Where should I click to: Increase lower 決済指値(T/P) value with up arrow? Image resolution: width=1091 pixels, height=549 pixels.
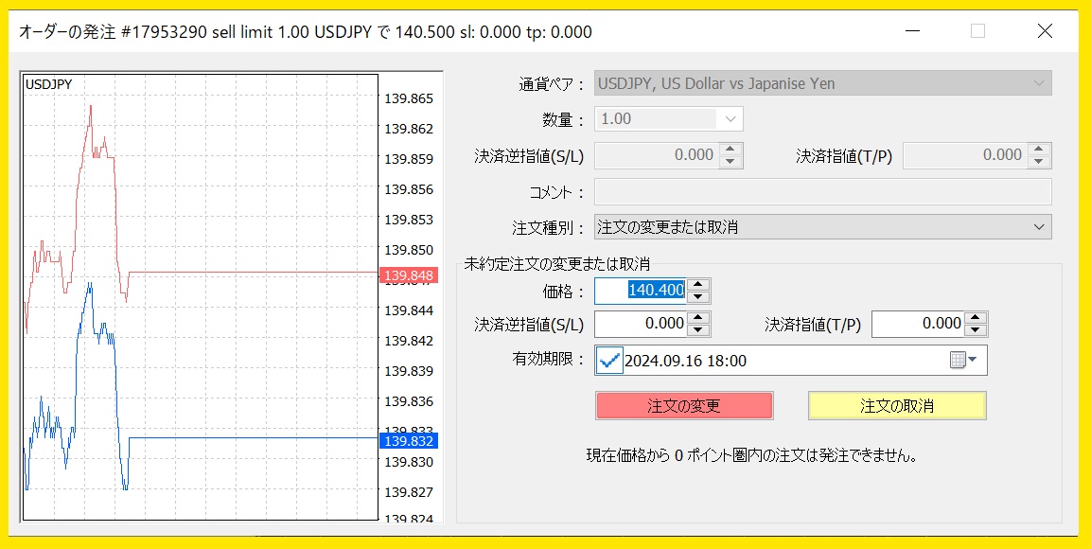977,318
